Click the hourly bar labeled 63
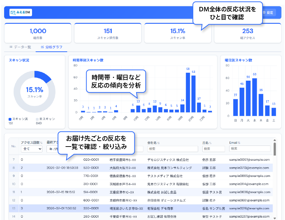 pyautogui.click(x=193, y=94)
